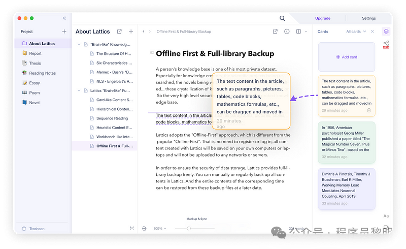406x249 pixels.
Task: Click the paragraph starting 'In order to ensure'
Action: pyautogui.click(x=223, y=178)
